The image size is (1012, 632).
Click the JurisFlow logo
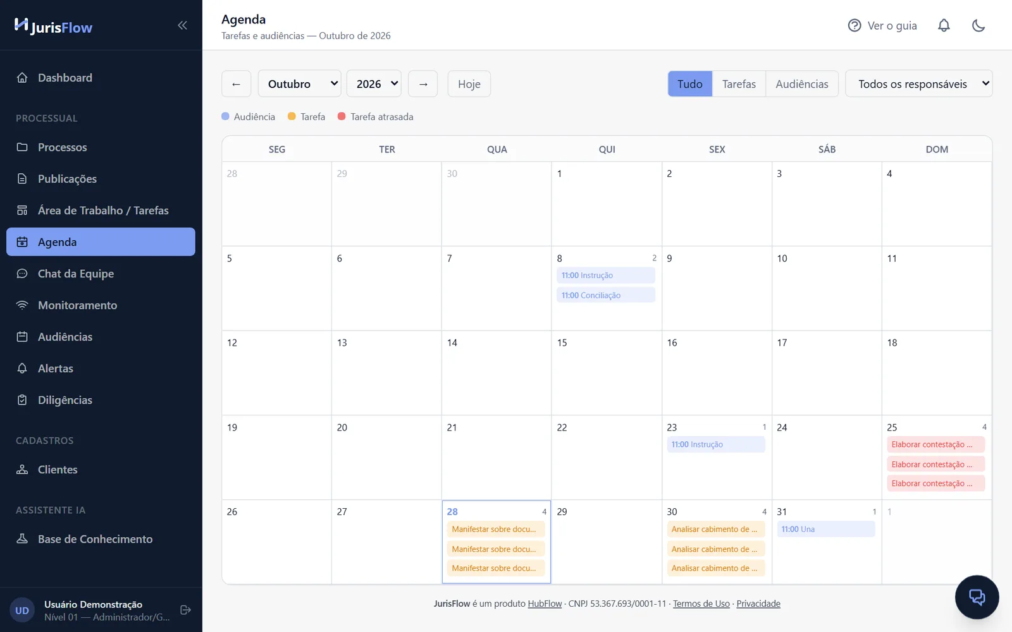click(x=53, y=27)
